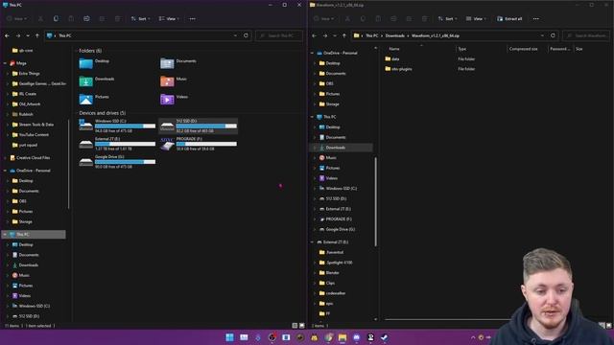Viewport: 614px width, 345px height.
Task: Open the Desktop folder icon under Folders
Action: tap(85, 63)
